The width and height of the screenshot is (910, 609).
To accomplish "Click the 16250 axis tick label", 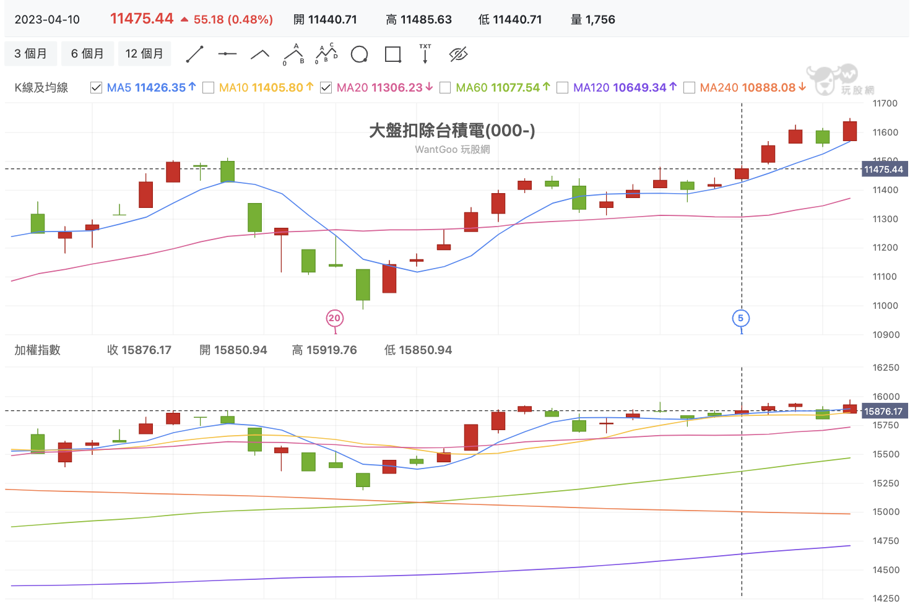I will (x=885, y=368).
